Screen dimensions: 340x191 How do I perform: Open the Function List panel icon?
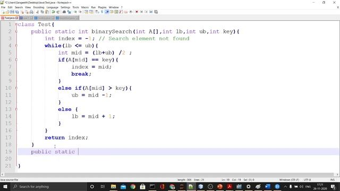point(121,12)
